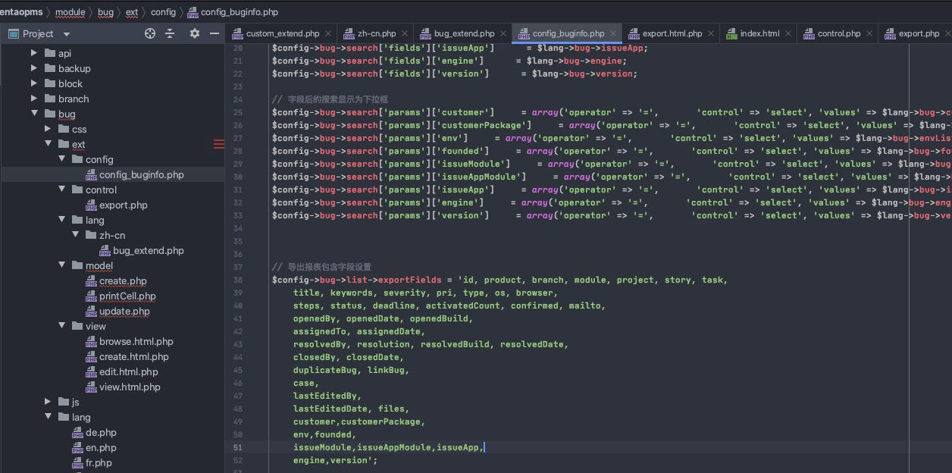Select the backup folder
952x473 pixels.
tap(74, 68)
